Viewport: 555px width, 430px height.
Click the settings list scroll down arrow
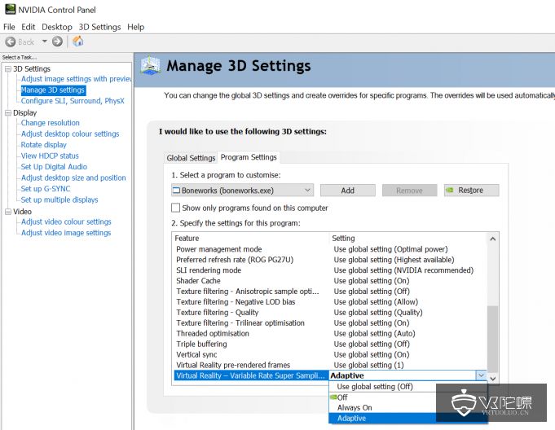(x=493, y=379)
